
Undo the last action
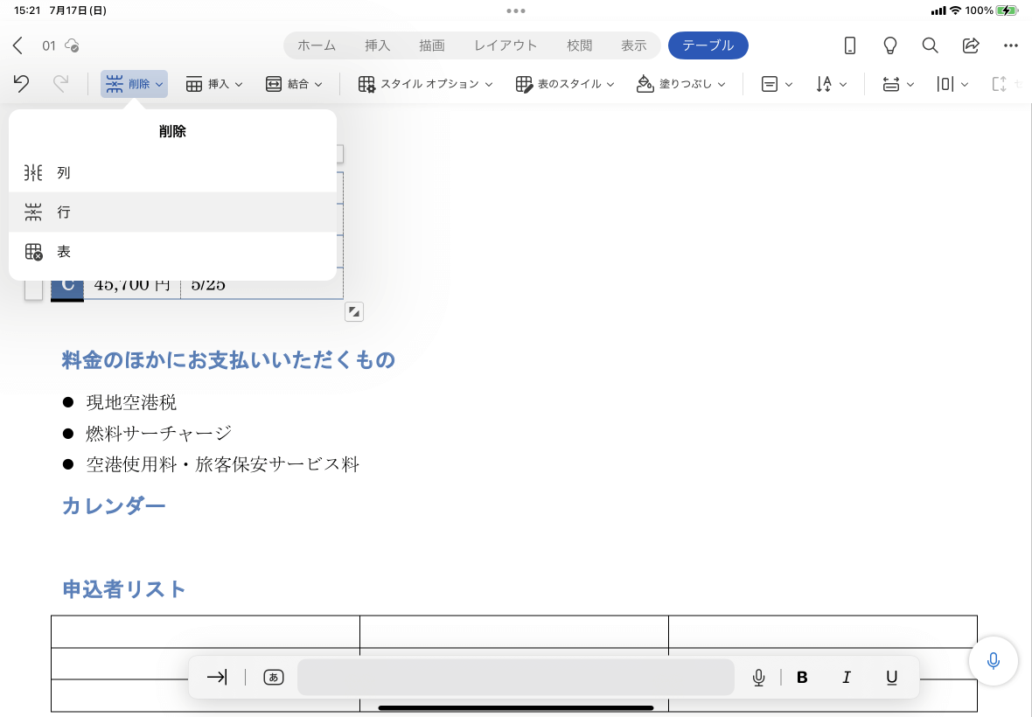coord(21,84)
